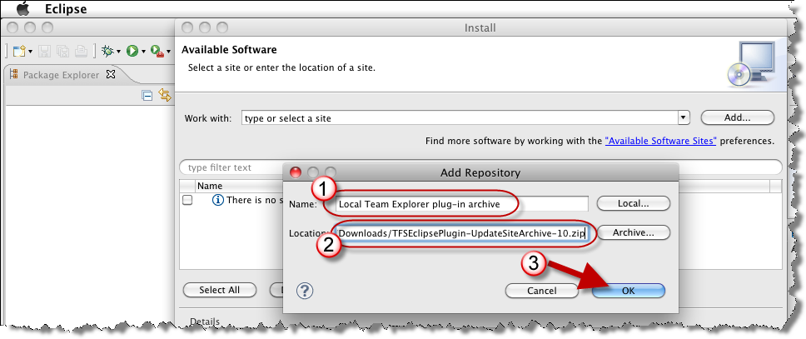Click the Local... button
This screenshot has width=806, height=339.
point(634,203)
